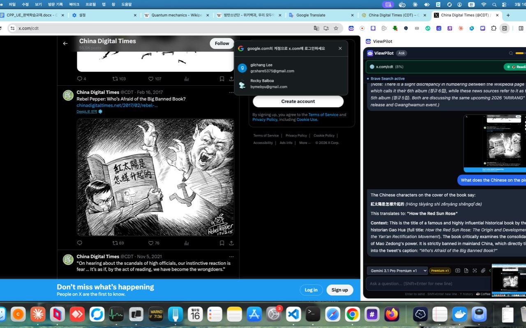Click the Premium ×1 badge in ViewPilot

click(440, 271)
